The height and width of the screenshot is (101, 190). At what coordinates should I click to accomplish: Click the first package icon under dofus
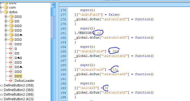pos(11,17)
